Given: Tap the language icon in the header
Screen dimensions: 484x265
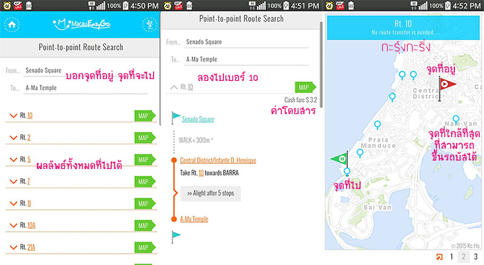Looking at the screenshot, I should (149, 24).
